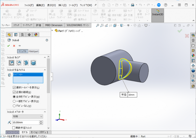
Task: Open the help icon in the フィレット panel
Action: pyautogui.click(x=47, y=40)
